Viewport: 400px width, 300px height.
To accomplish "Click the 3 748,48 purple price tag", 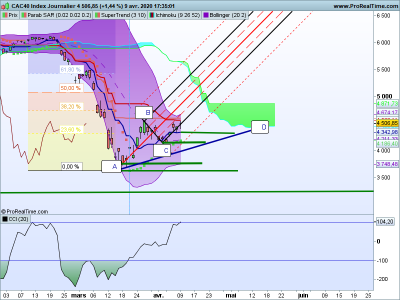I will pyautogui.click(x=387, y=164).
